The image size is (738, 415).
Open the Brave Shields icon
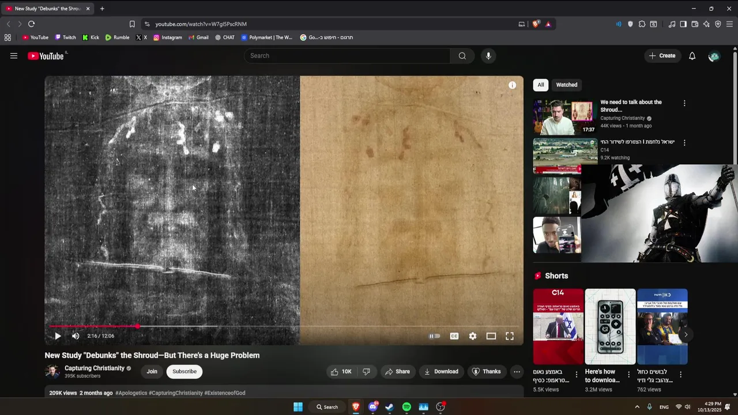pos(536,24)
